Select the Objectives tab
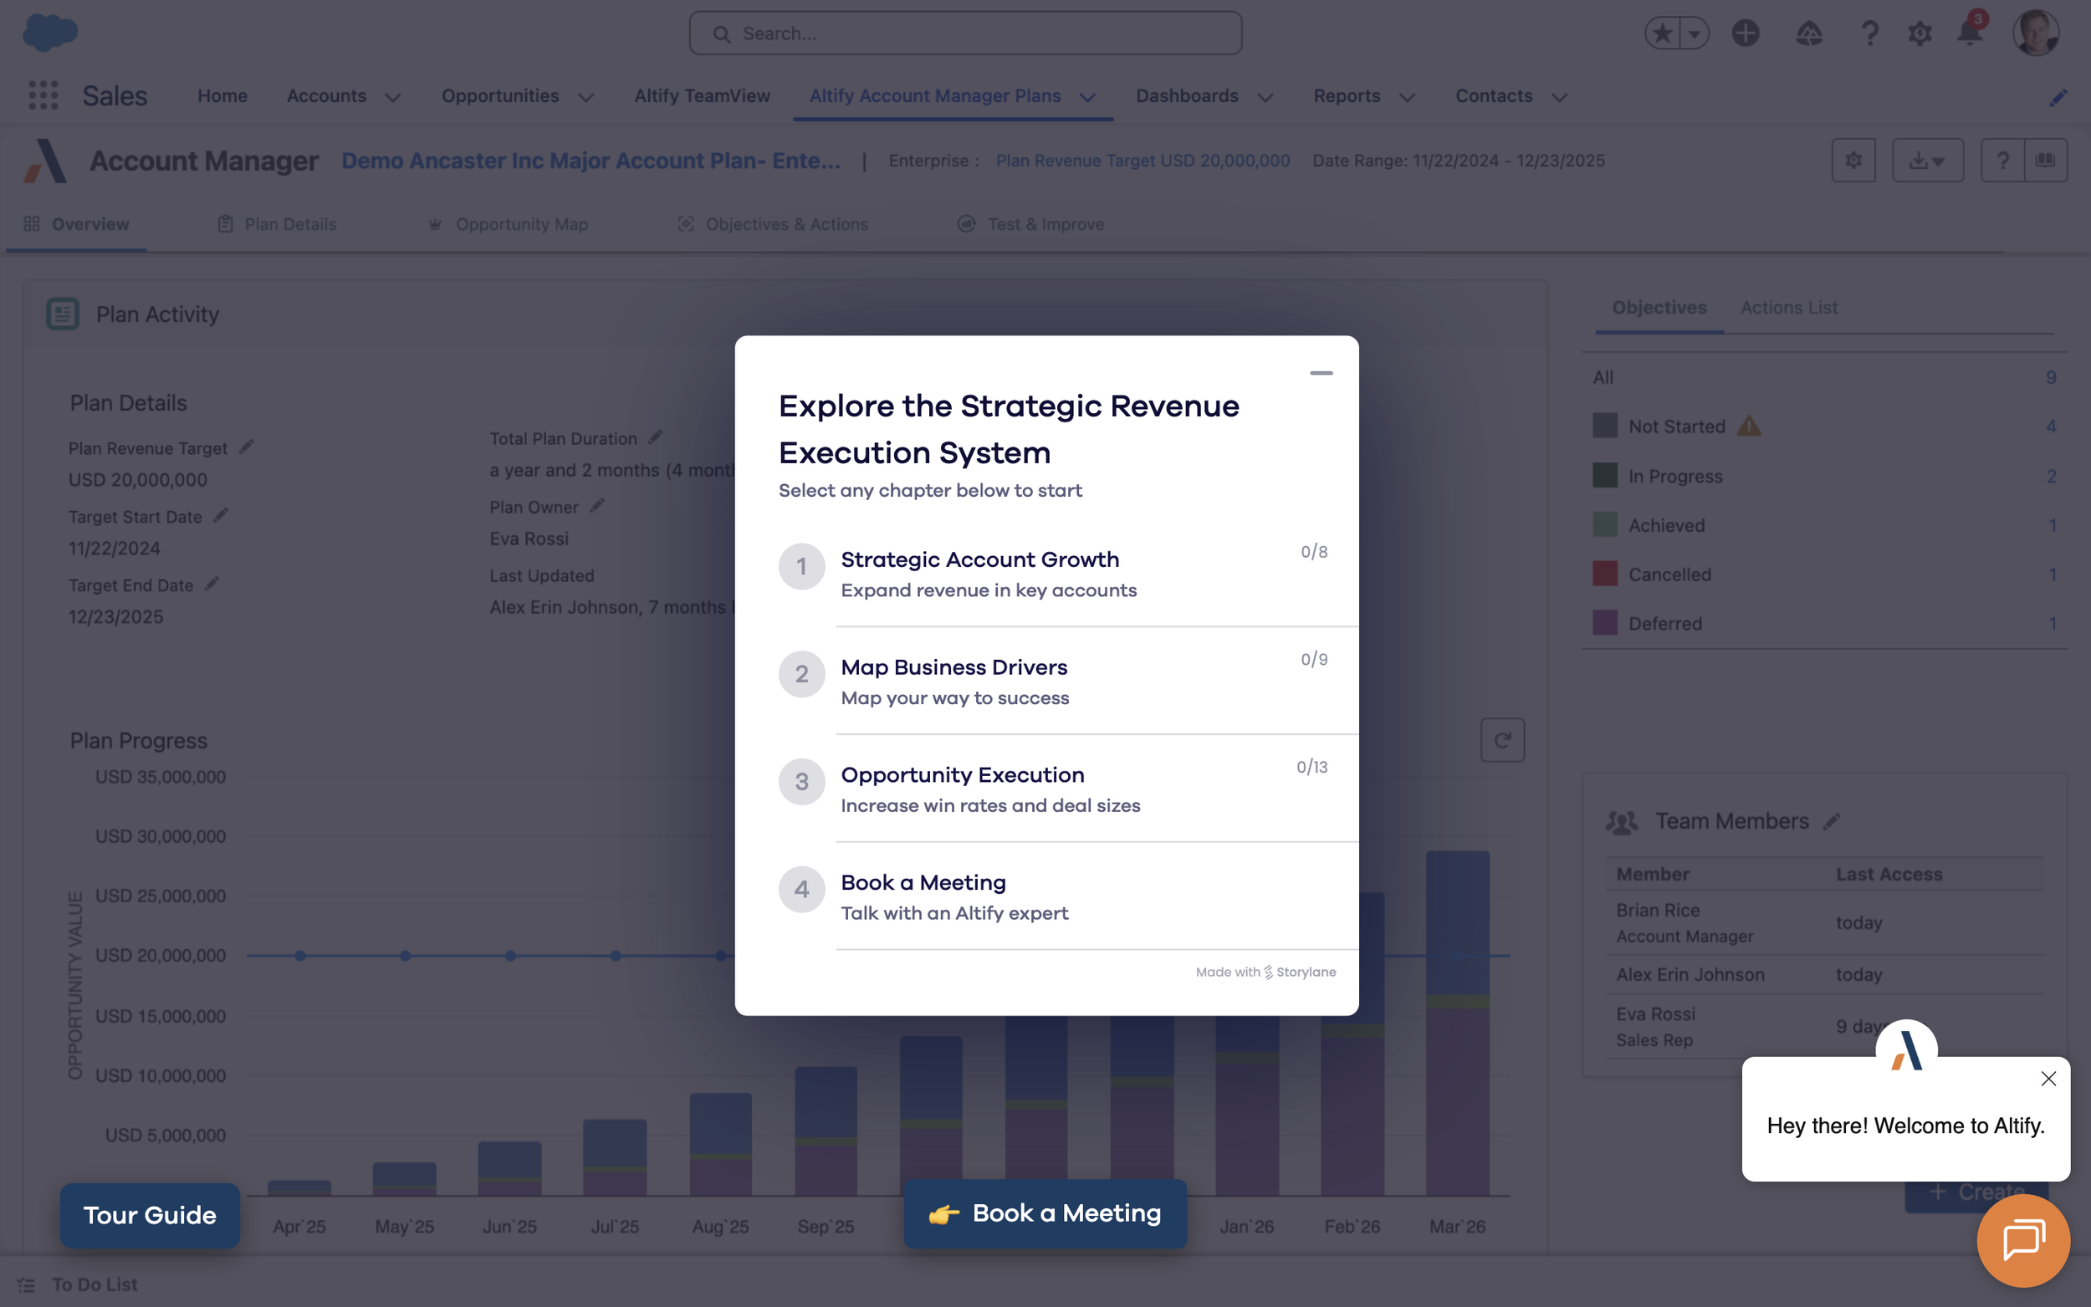 coord(1659,308)
